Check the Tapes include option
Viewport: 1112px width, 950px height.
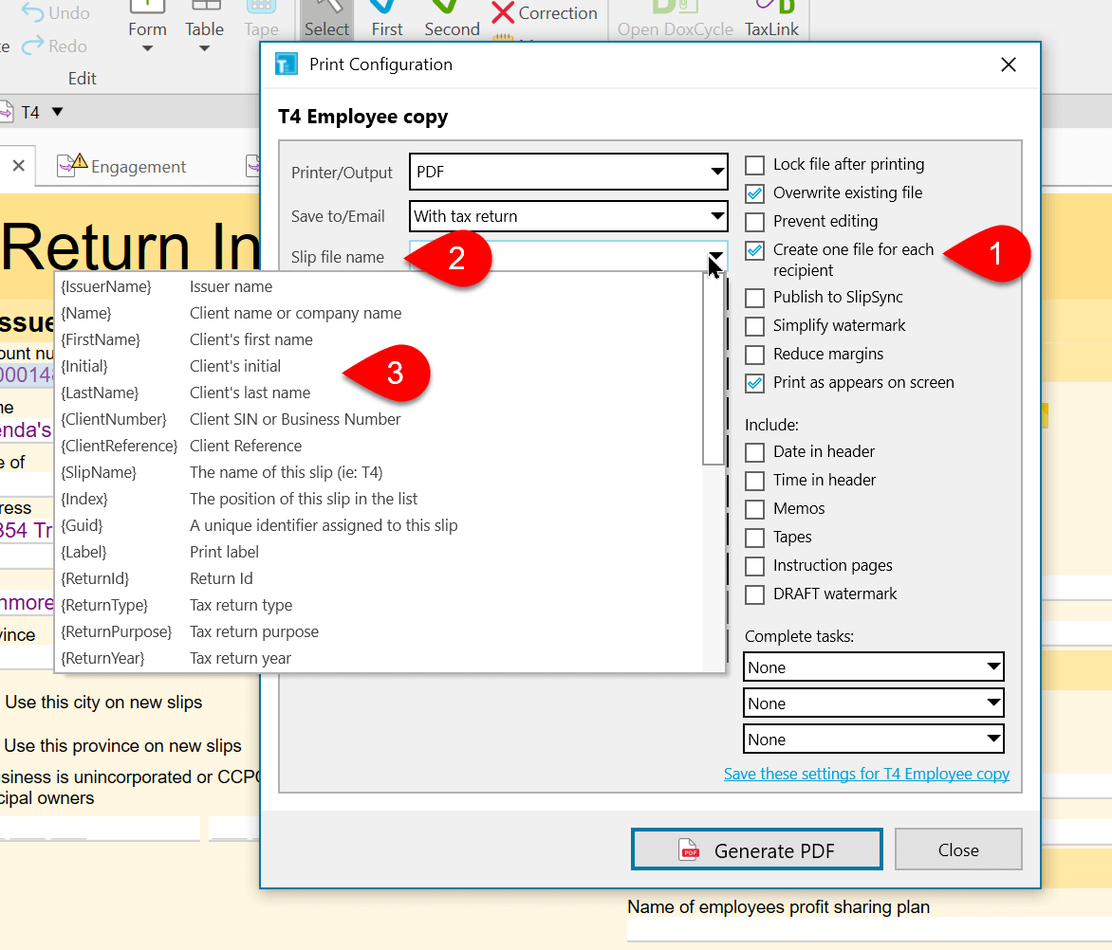pyautogui.click(x=754, y=537)
